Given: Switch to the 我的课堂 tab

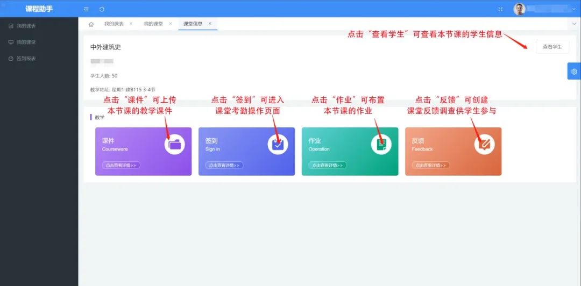Looking at the screenshot, I should 153,24.
